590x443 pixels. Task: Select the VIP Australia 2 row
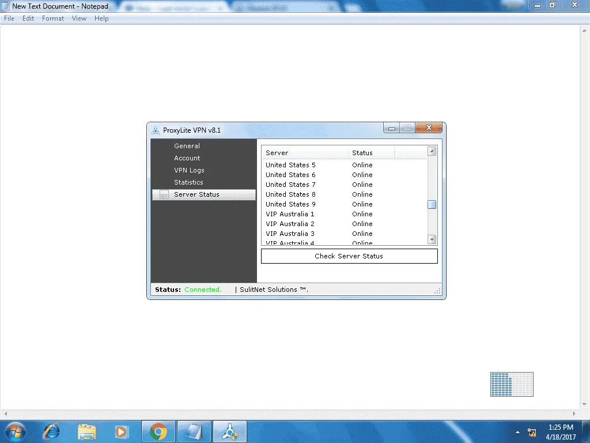[345, 224]
